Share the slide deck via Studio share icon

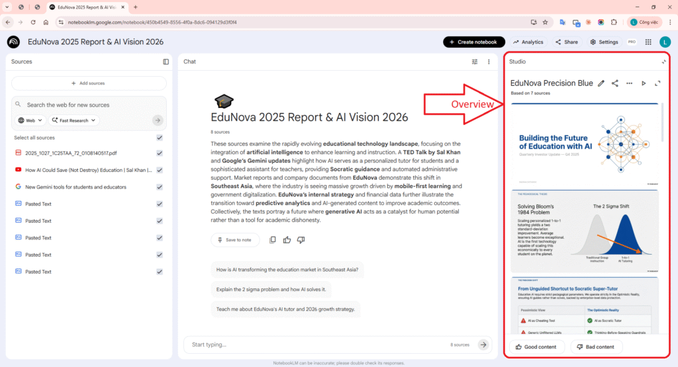coord(615,83)
